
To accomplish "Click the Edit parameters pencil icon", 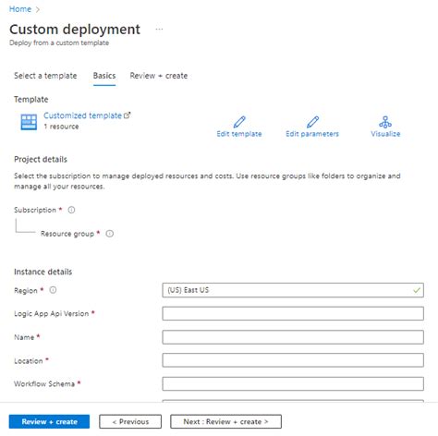I will pyautogui.click(x=312, y=122).
